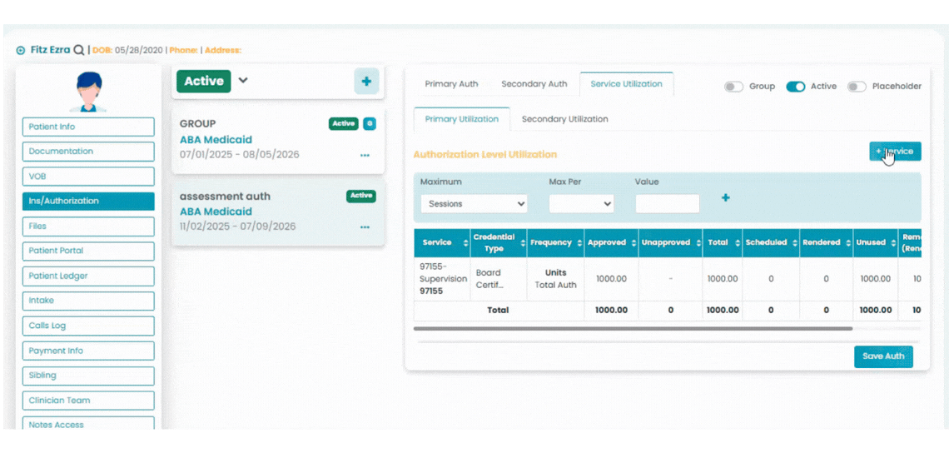Click the horizontal table scrollbar
The height and width of the screenshot is (453, 949).
point(633,329)
